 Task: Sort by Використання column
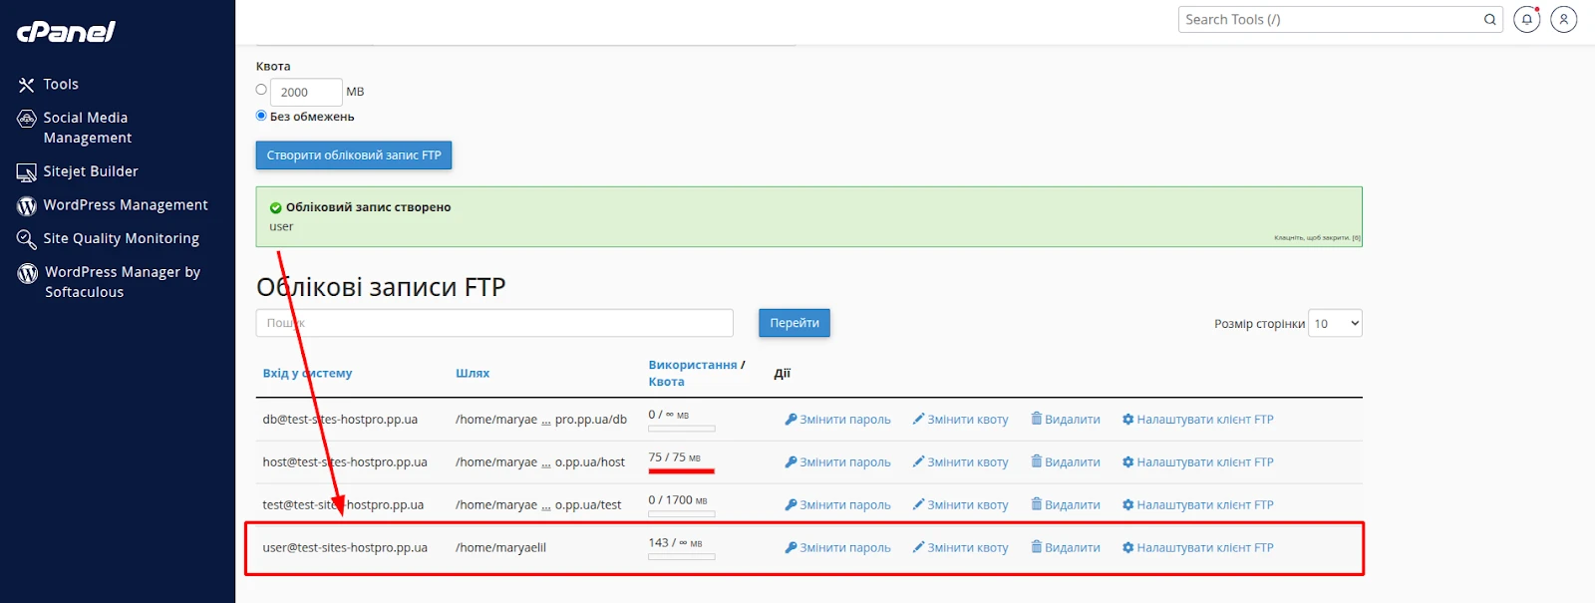[693, 365]
